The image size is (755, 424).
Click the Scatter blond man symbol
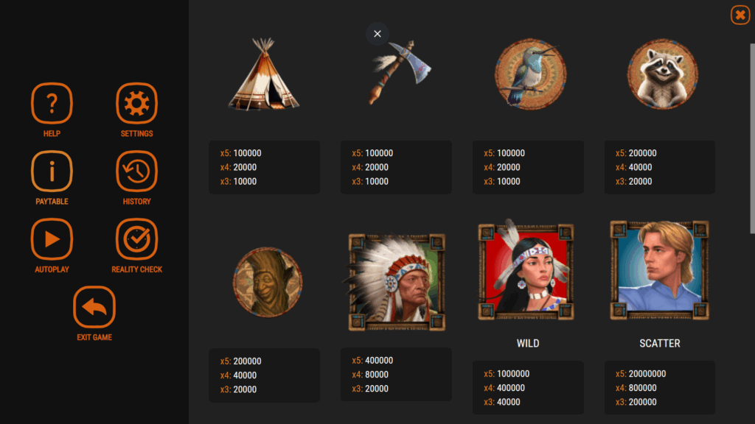click(x=660, y=270)
